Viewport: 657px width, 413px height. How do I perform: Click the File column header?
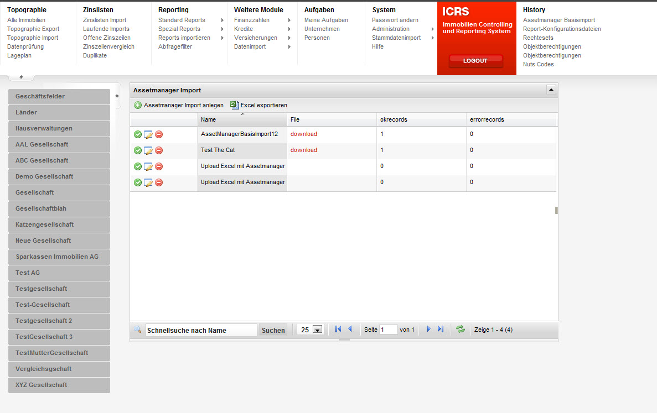[332, 119]
